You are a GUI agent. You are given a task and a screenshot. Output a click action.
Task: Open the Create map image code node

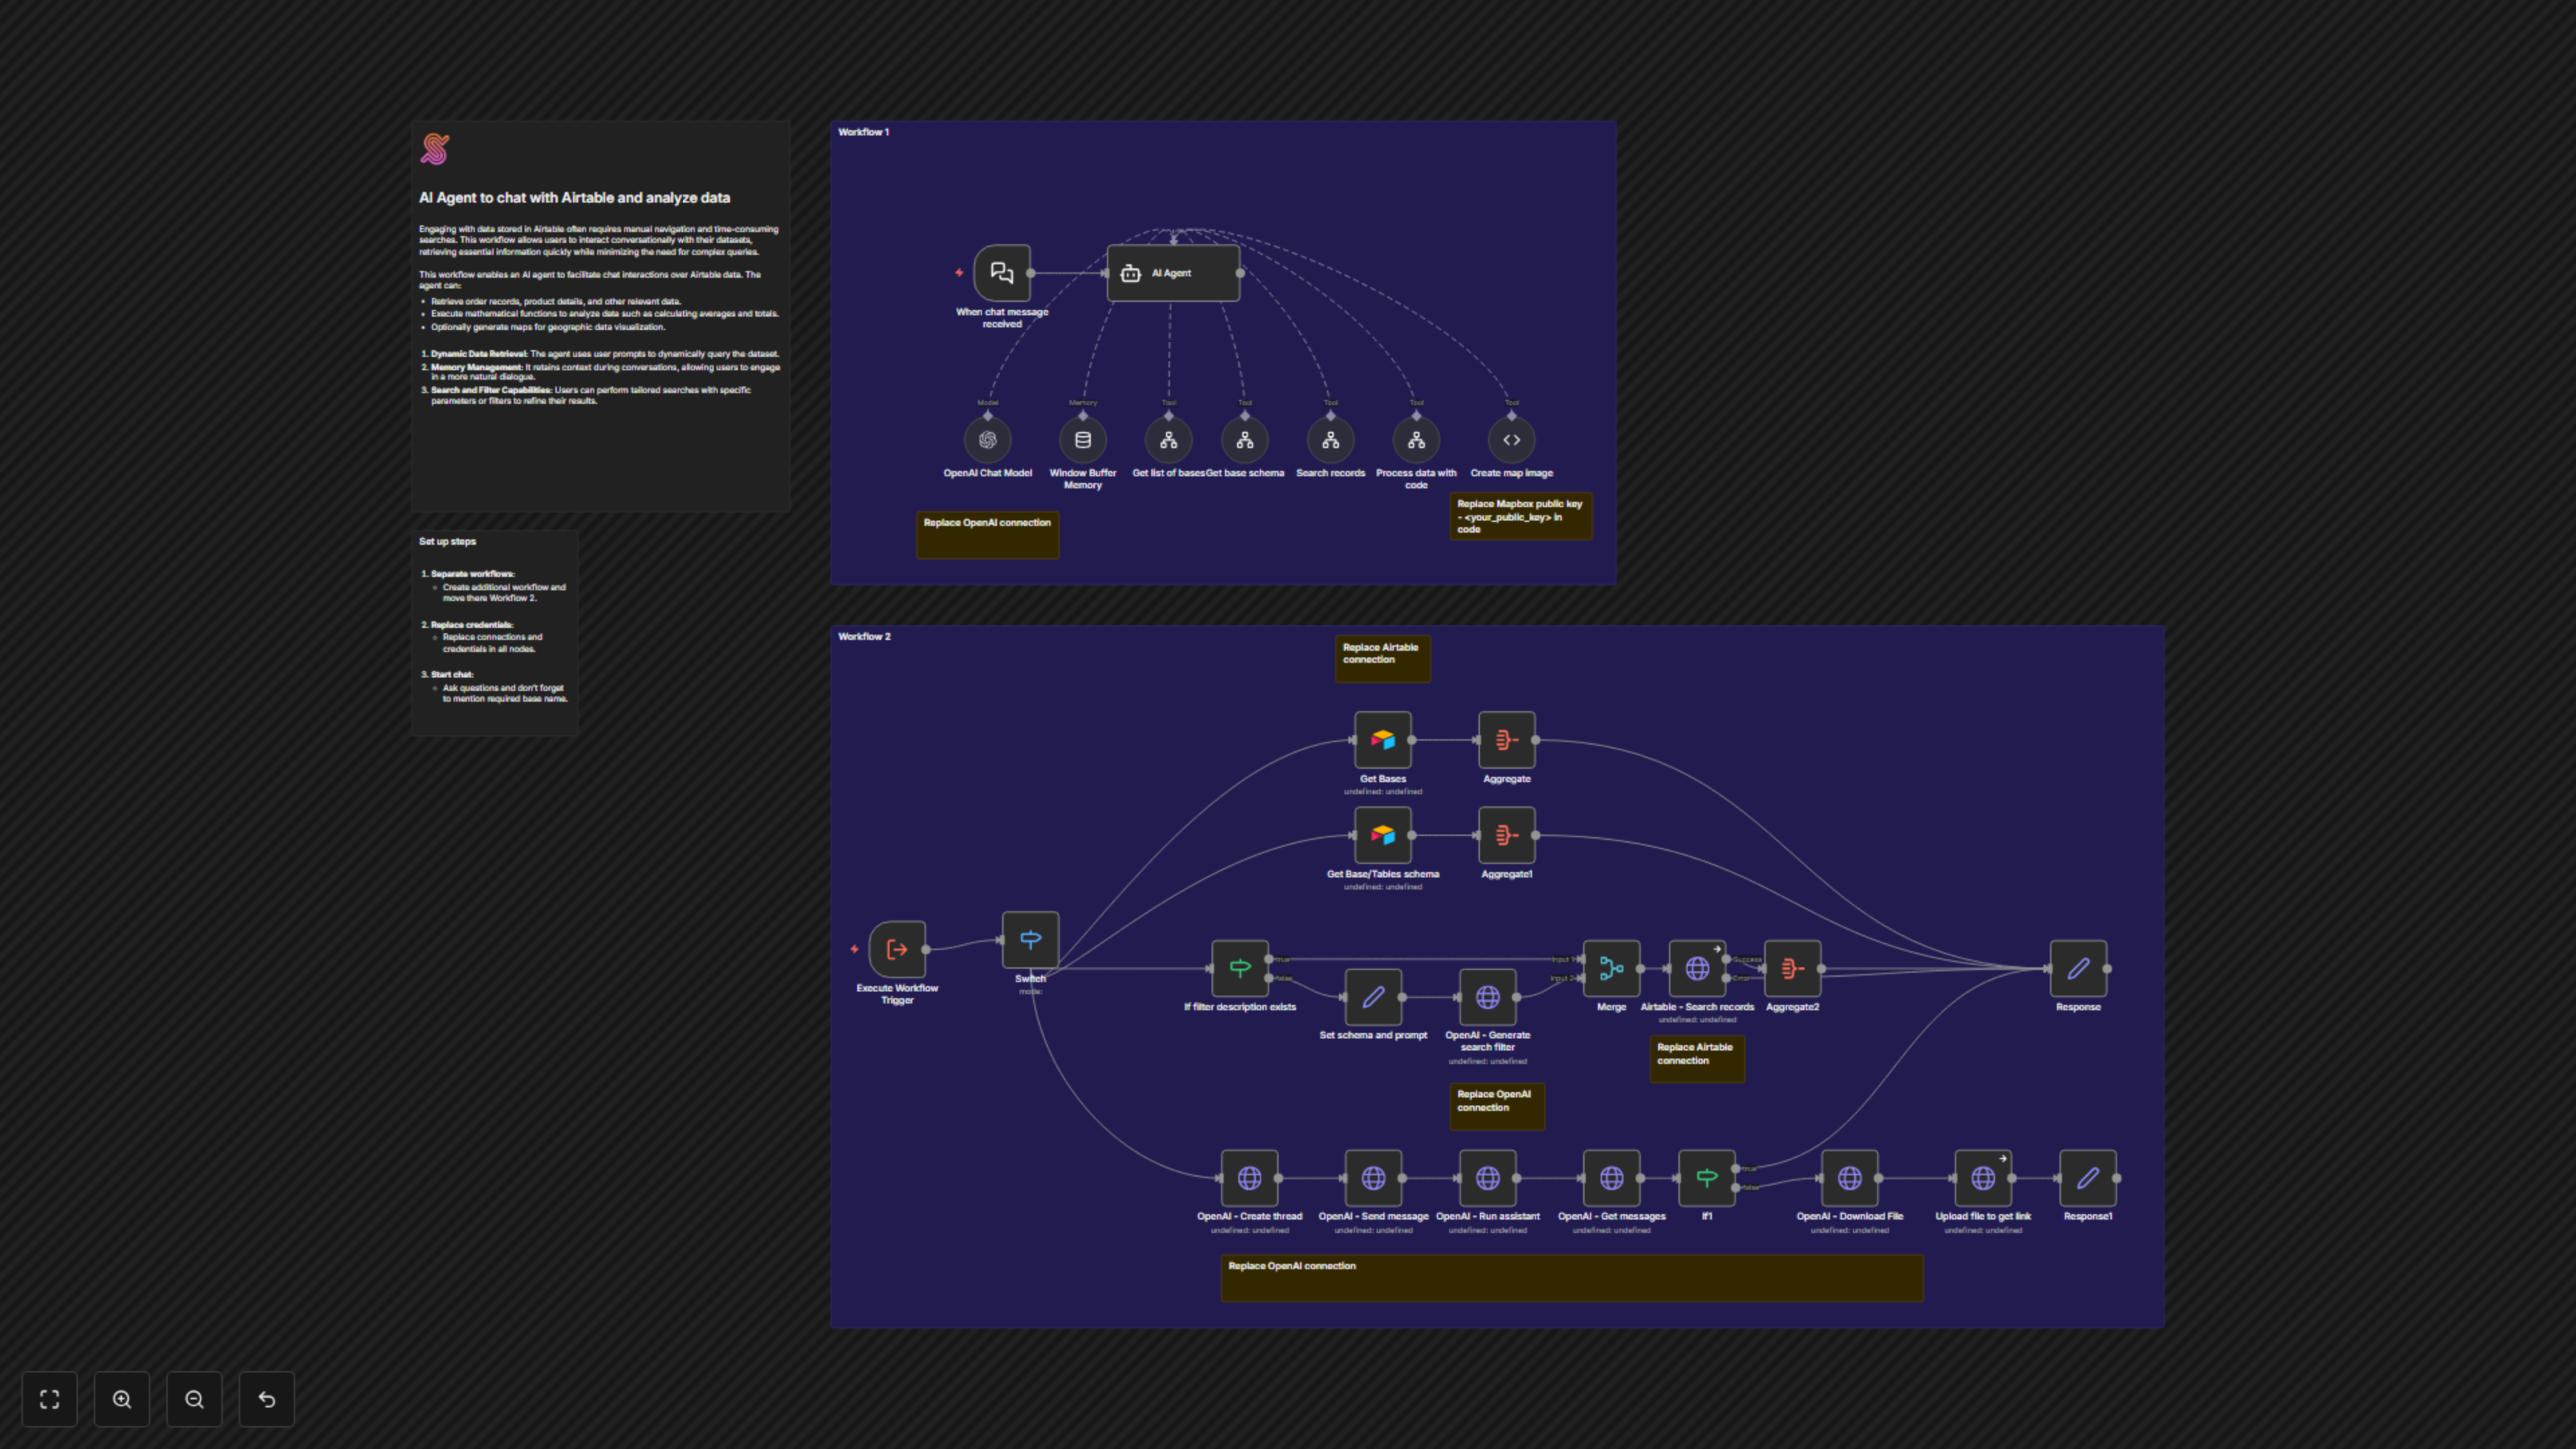(x=1511, y=440)
